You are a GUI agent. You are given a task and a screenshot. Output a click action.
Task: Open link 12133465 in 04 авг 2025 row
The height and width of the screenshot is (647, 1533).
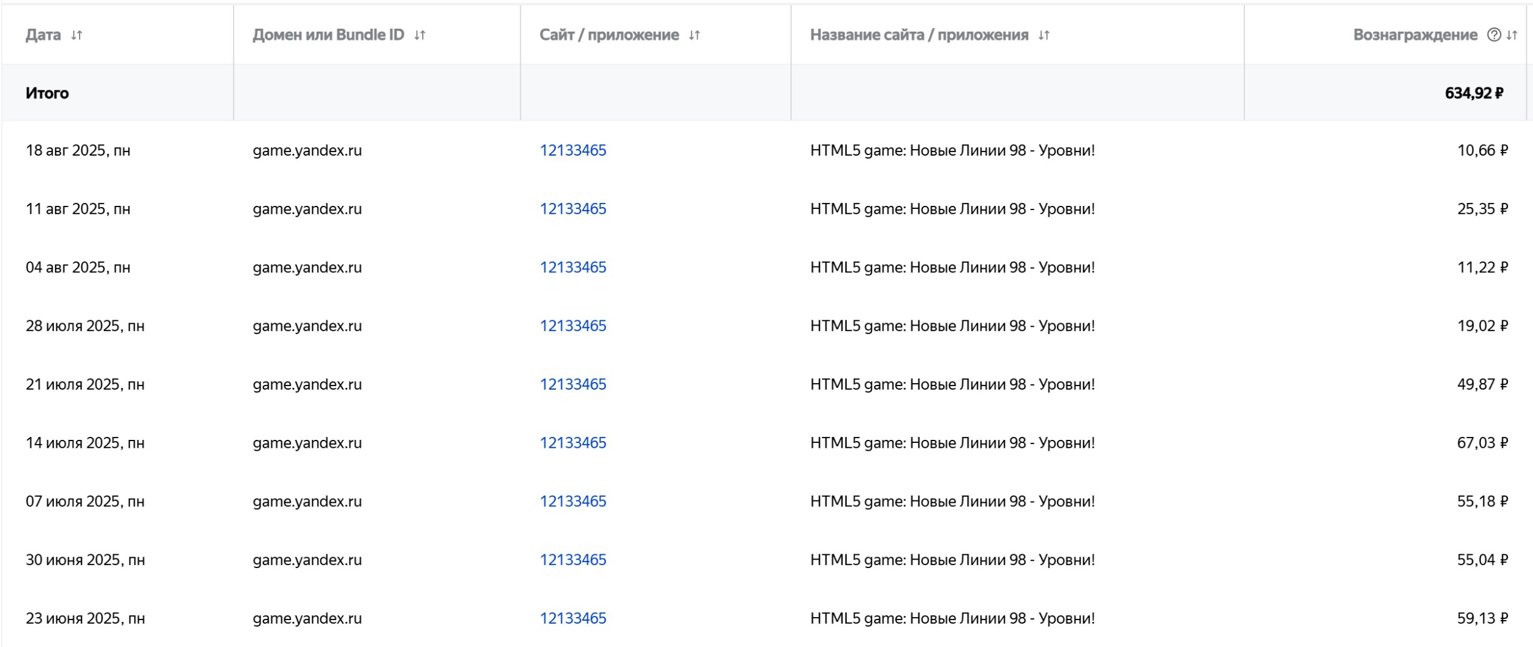[572, 268]
